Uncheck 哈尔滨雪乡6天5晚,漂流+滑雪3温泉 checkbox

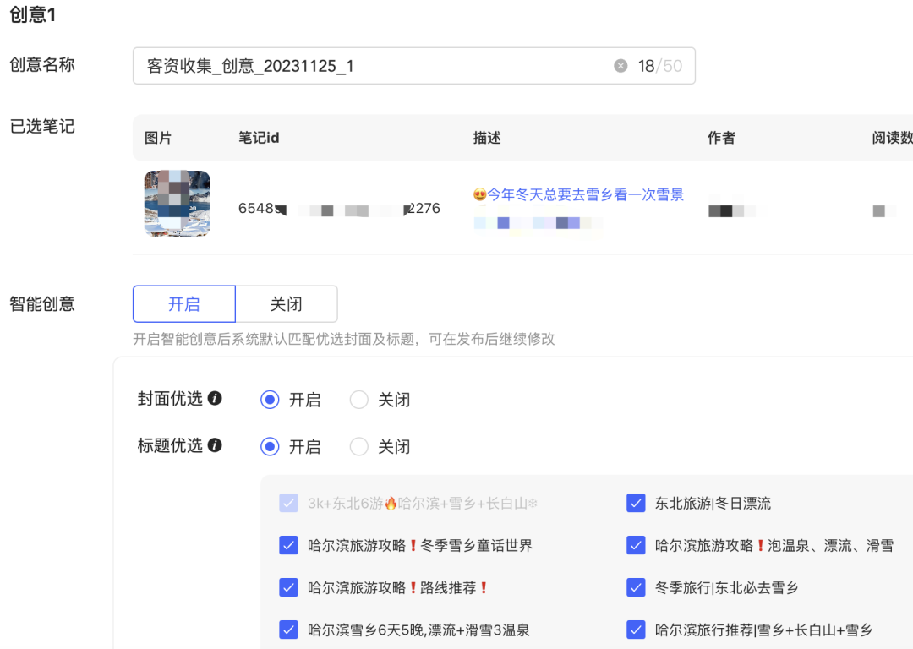(288, 630)
